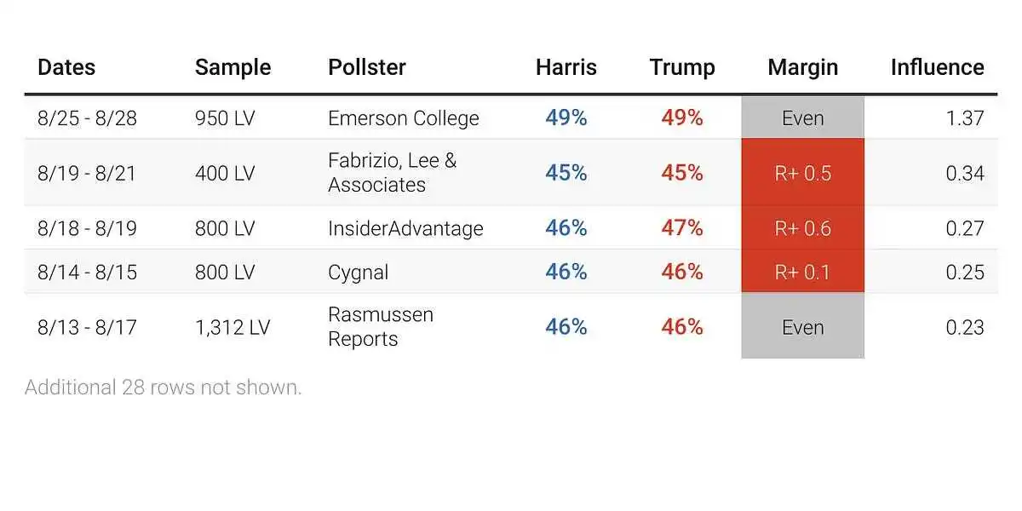Click the Harris column header
Image resolution: width=1022 pixels, height=511 pixels.
tap(566, 67)
